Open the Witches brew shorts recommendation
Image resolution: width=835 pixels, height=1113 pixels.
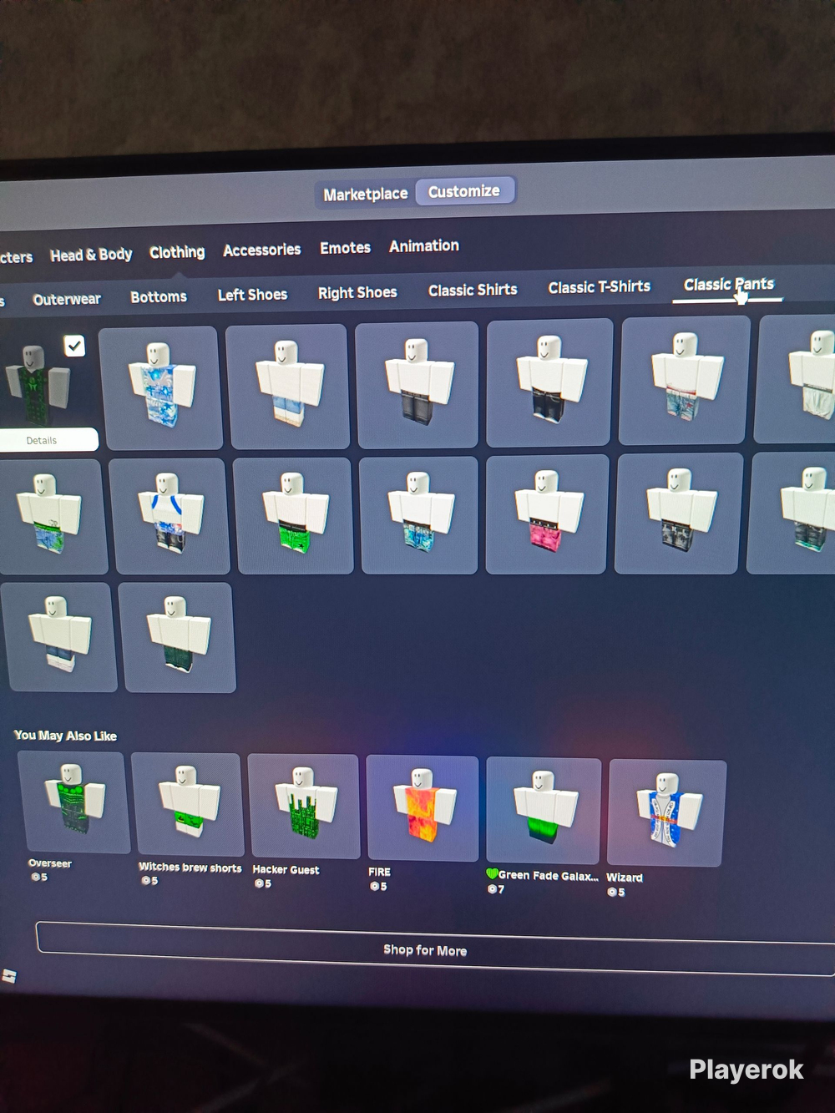tap(187, 804)
